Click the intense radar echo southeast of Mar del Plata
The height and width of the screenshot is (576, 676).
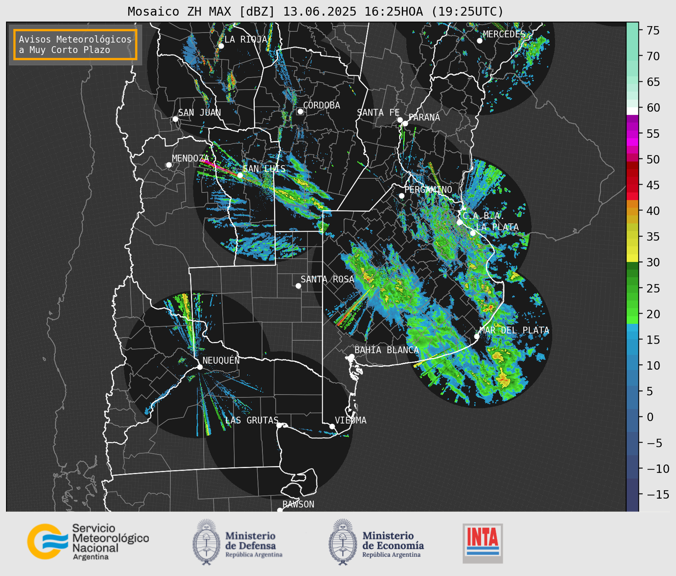(503, 379)
